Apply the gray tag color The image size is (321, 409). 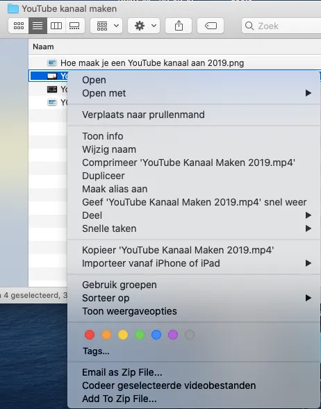[x=190, y=335]
